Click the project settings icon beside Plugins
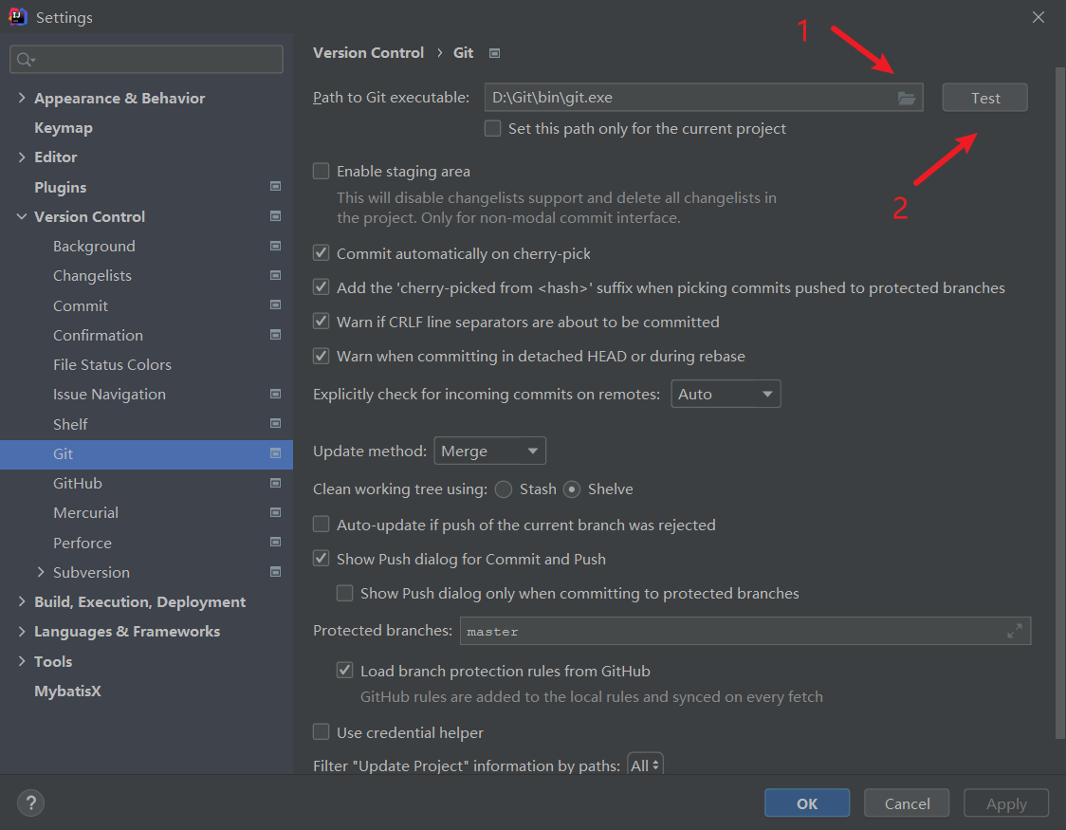The height and width of the screenshot is (830, 1066). [275, 187]
